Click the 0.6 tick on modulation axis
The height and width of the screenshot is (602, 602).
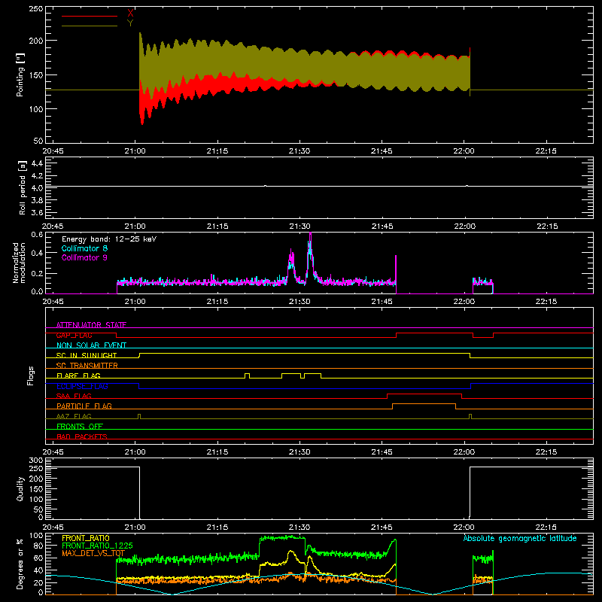pyautogui.click(x=37, y=234)
